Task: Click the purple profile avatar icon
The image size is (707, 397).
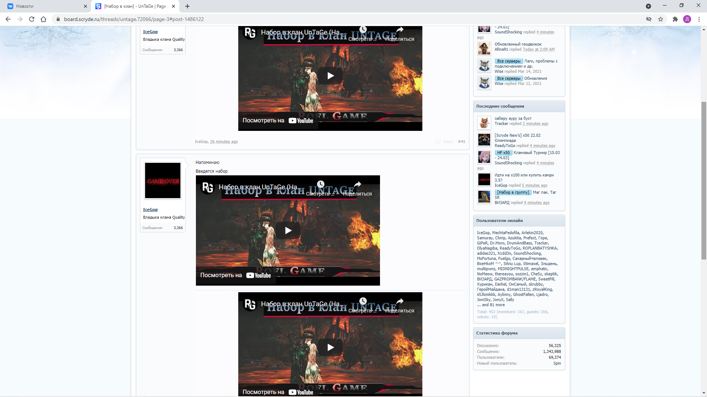Action: [687, 19]
